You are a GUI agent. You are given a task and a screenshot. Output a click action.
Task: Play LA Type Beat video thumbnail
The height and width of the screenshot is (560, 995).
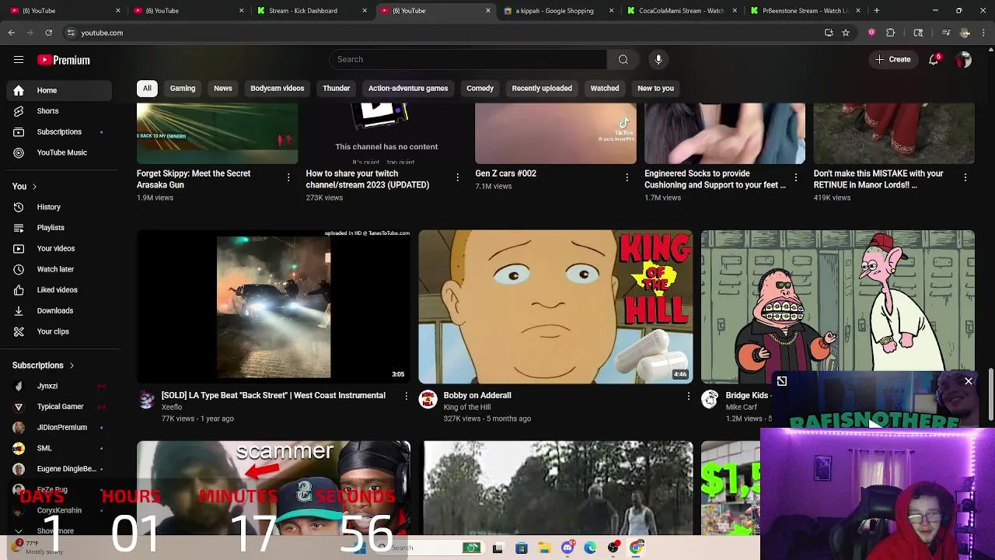pos(274,306)
